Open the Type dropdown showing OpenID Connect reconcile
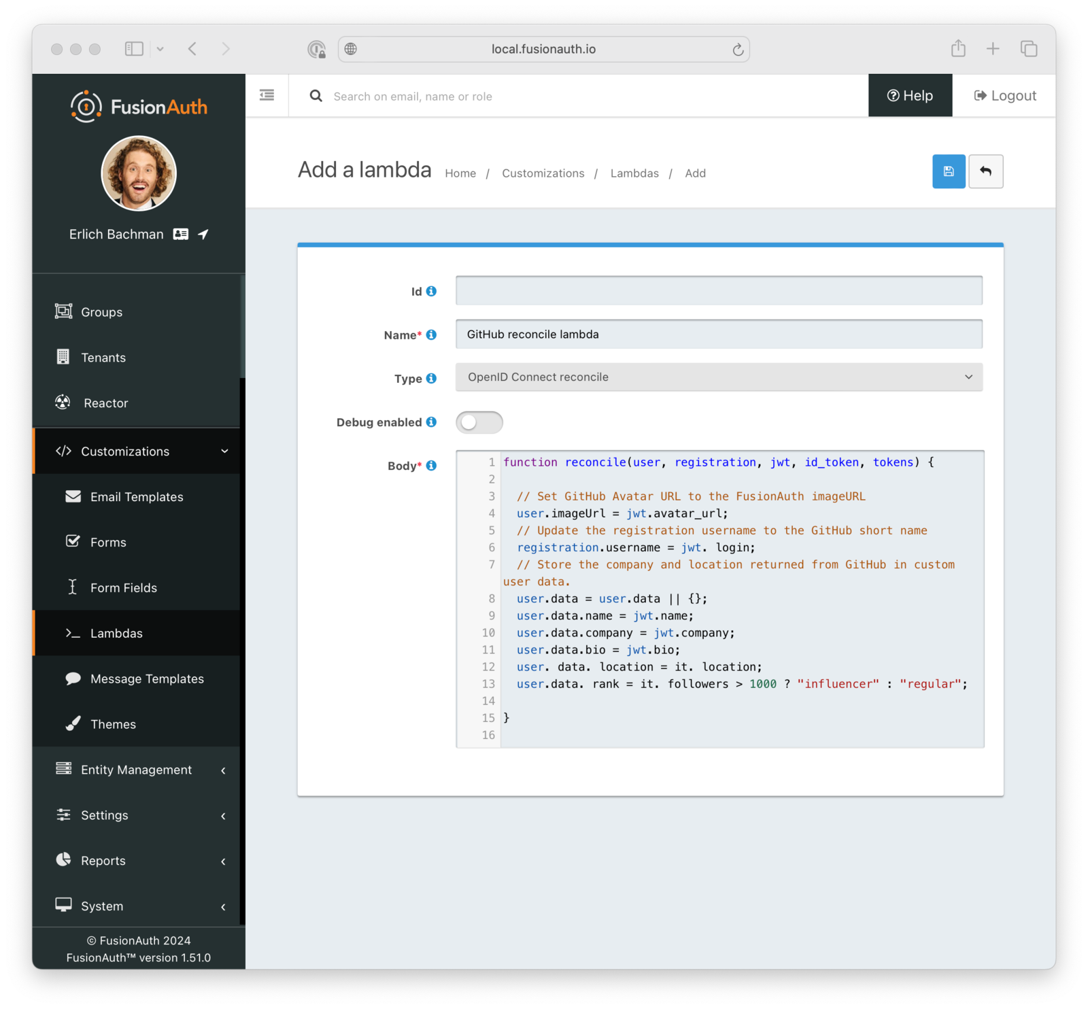The height and width of the screenshot is (1009, 1088). (719, 377)
